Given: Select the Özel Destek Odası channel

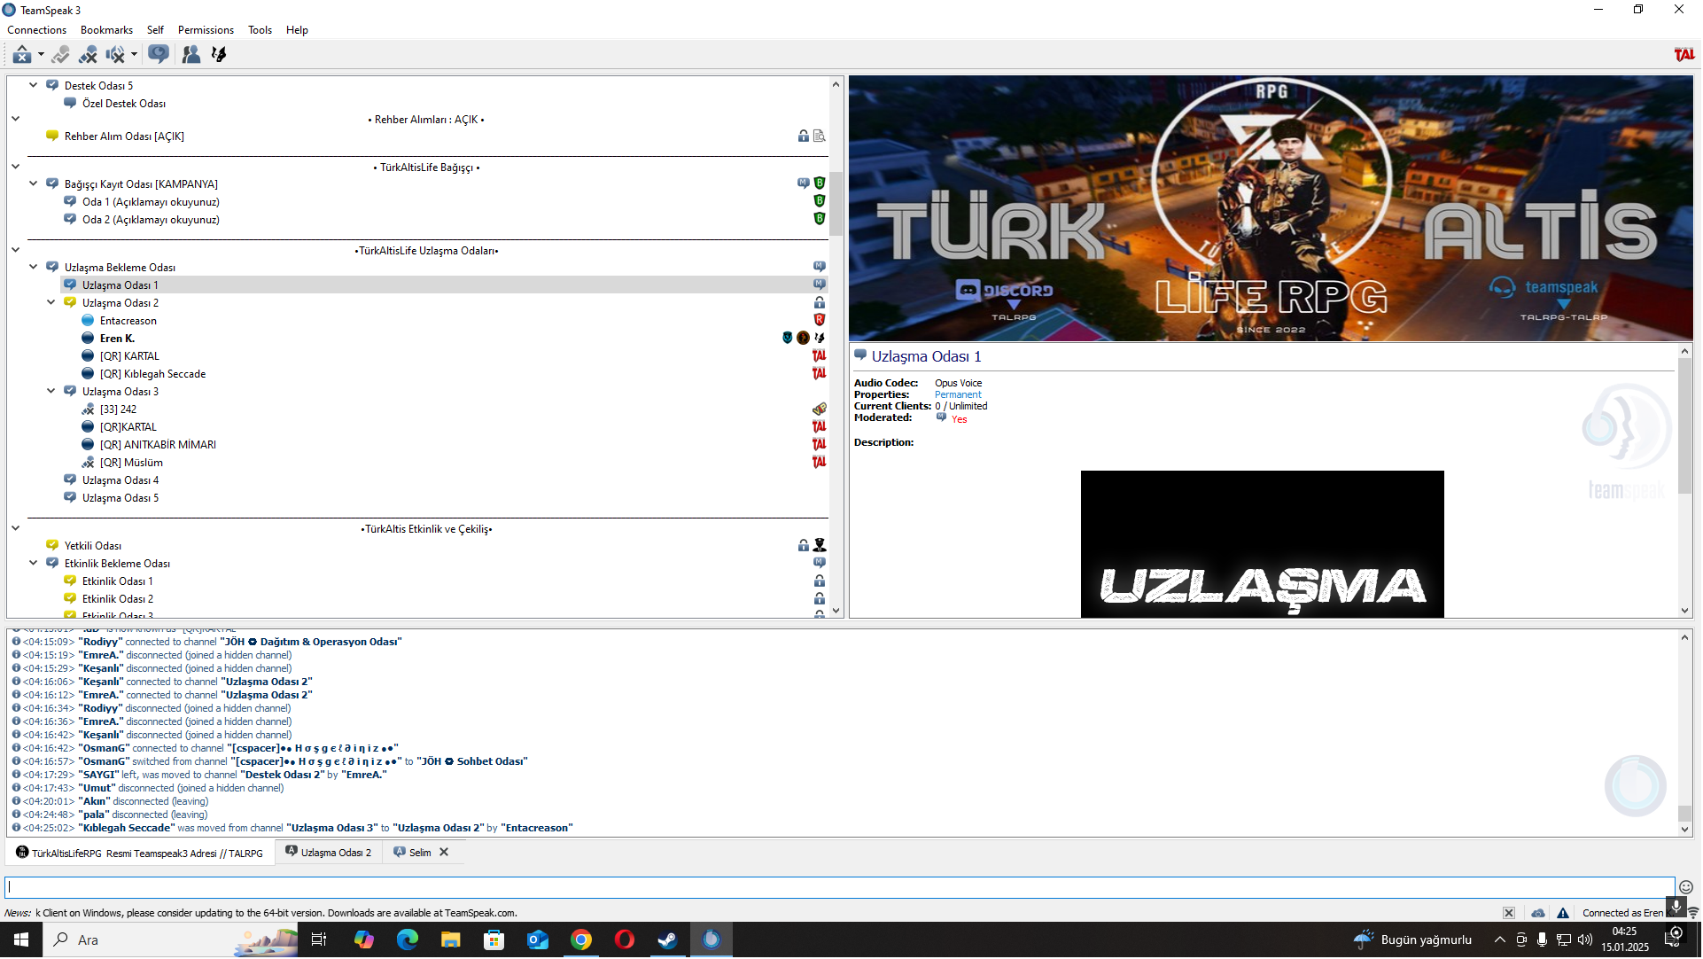Looking at the screenshot, I should [x=124, y=104].
